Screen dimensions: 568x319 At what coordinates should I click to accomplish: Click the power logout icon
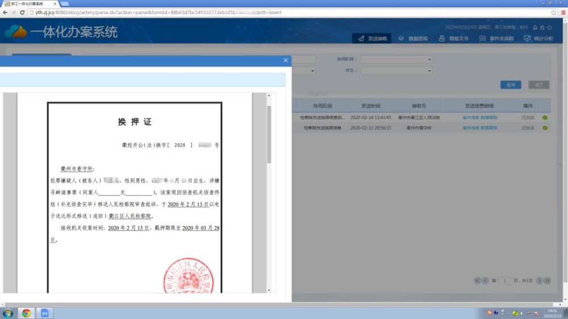click(x=549, y=27)
